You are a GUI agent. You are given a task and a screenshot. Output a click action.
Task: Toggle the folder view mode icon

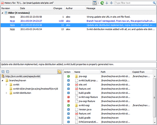point(59,72)
